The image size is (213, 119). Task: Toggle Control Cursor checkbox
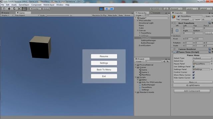[x=194, y=72]
